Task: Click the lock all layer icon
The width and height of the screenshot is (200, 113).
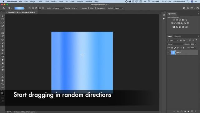Action: click(x=183, y=48)
